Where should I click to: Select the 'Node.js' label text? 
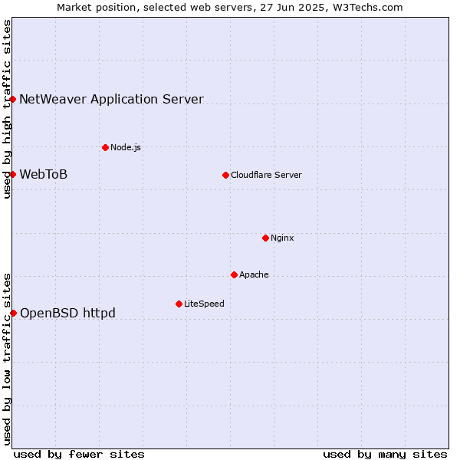[126, 147]
